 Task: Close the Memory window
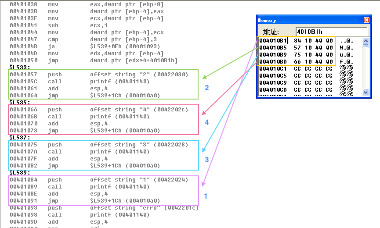point(366,20)
